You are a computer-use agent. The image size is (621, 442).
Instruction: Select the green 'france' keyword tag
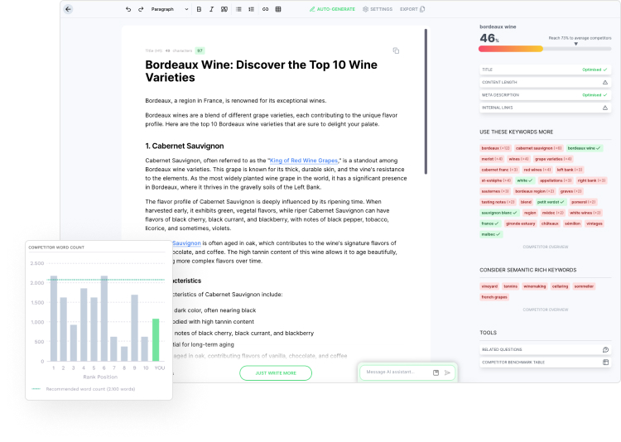[490, 223]
